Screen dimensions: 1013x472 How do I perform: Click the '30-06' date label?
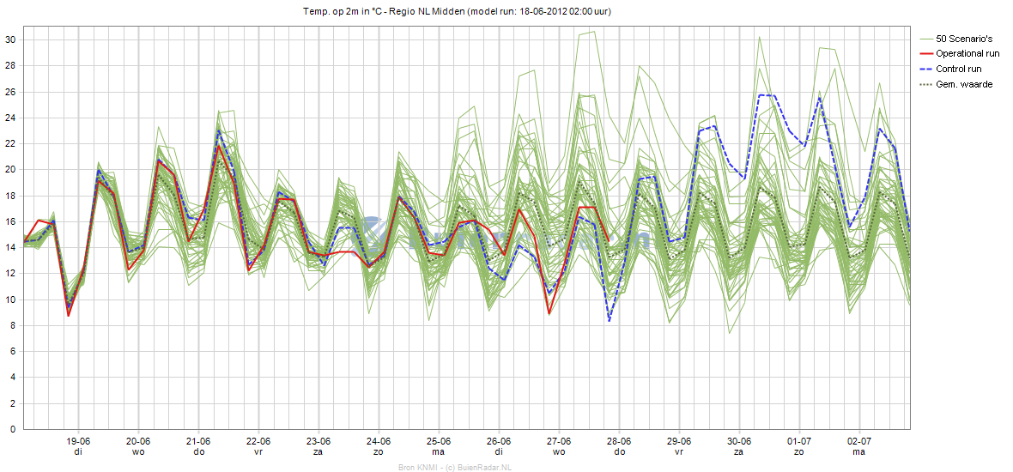739,442
